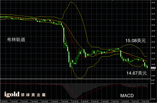The width and height of the screenshot is (157, 103).
Task: Click the 15.95 price scale label
Action: pyautogui.click(x=153, y=3)
